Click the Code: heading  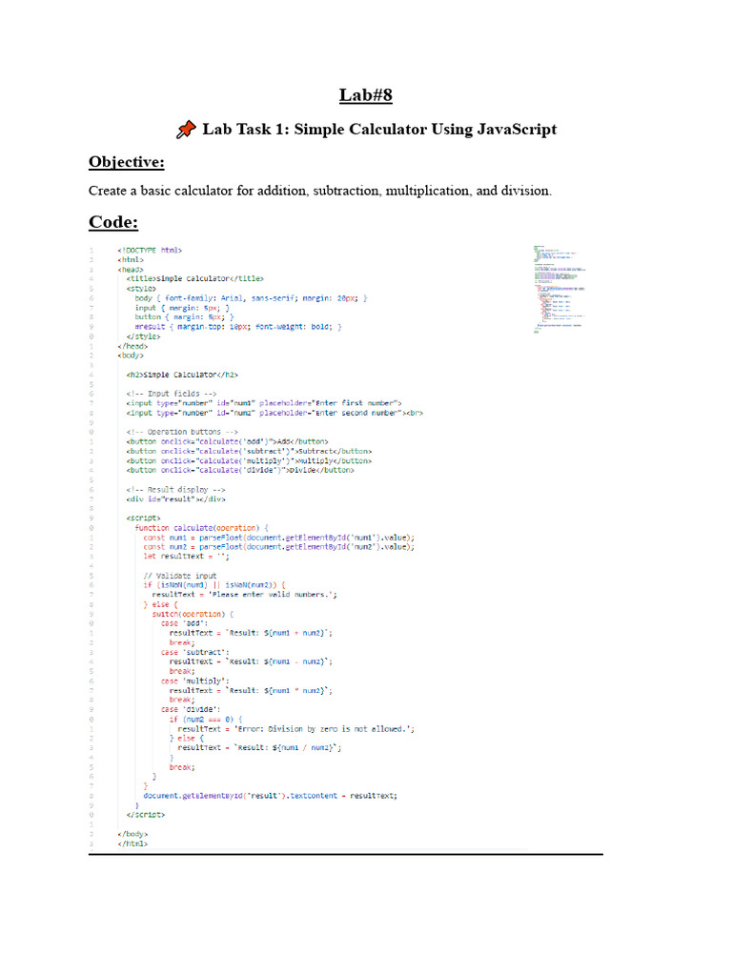[113, 222]
